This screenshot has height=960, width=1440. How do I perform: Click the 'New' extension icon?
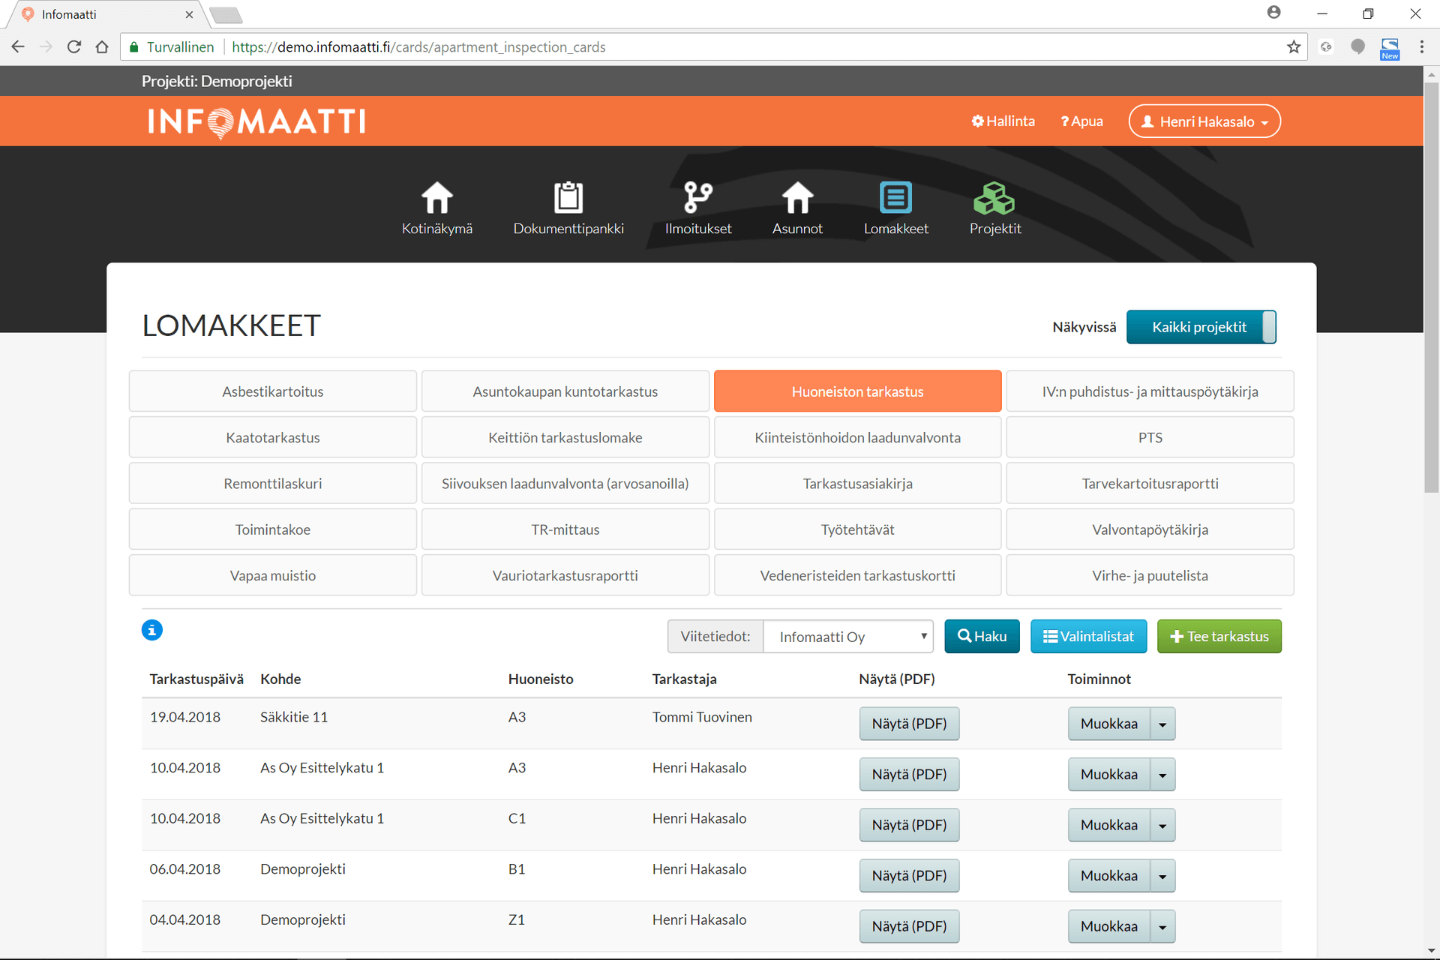(1390, 48)
